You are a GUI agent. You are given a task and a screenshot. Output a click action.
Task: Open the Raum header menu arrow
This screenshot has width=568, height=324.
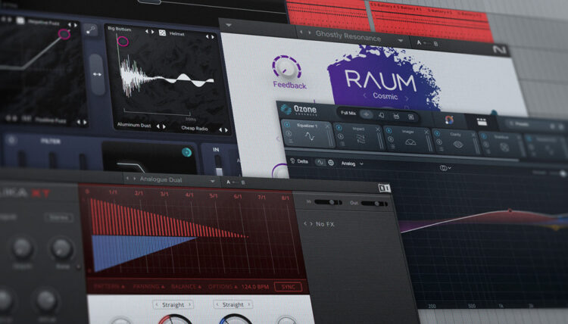tap(229, 25)
